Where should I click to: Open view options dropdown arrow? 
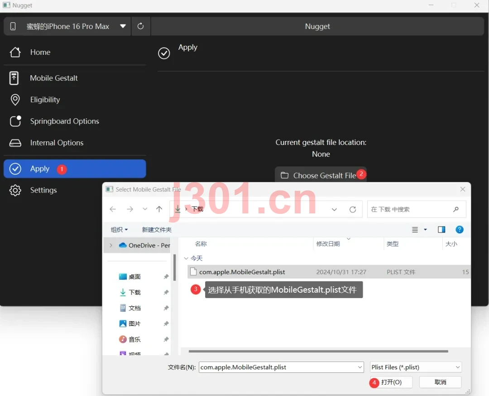tap(425, 230)
